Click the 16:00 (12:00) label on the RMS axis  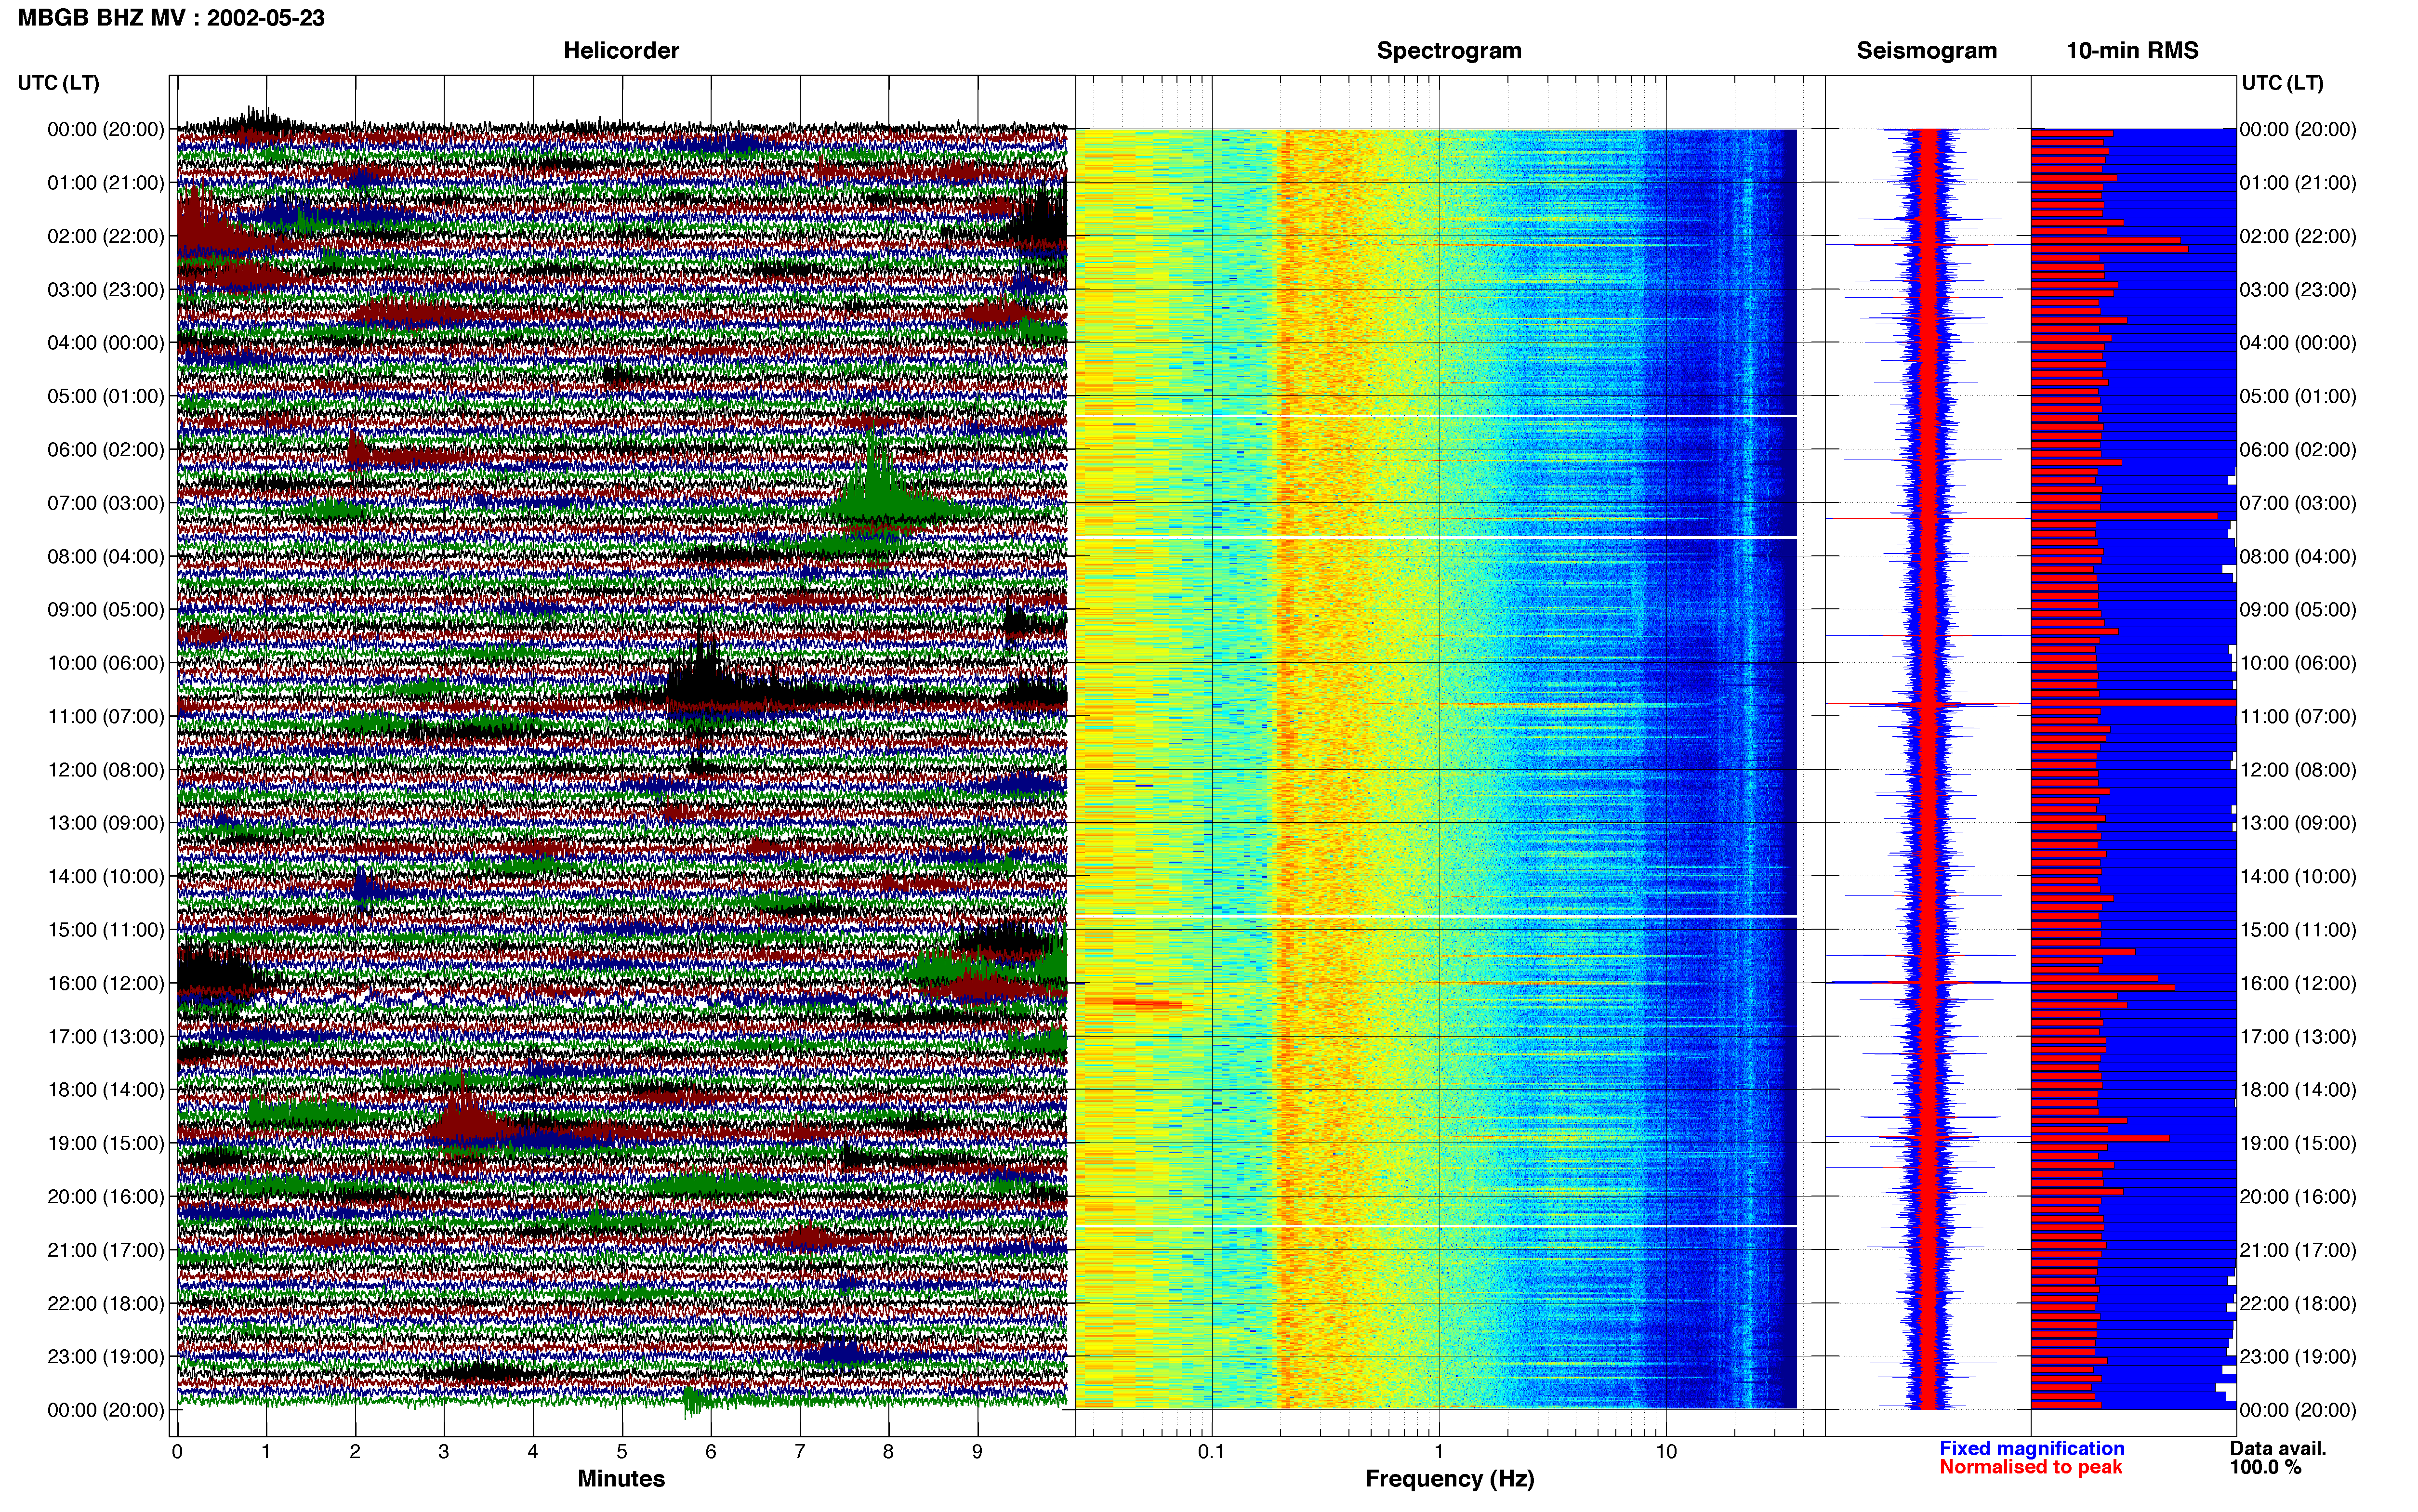pos(2298,983)
